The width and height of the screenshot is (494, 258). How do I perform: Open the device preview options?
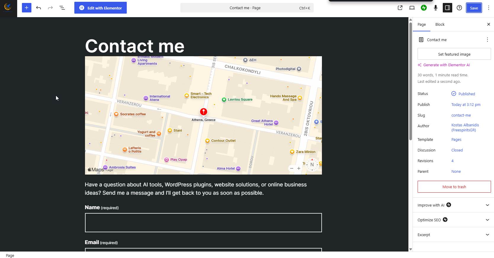pos(412,8)
